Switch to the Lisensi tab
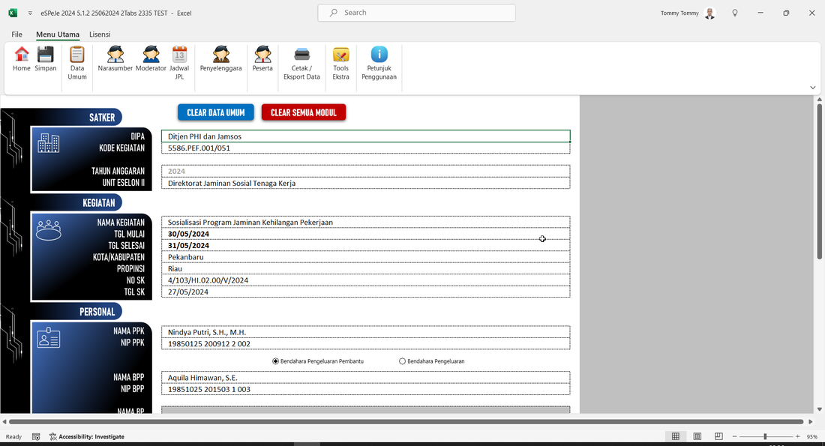The width and height of the screenshot is (825, 446). (x=100, y=34)
